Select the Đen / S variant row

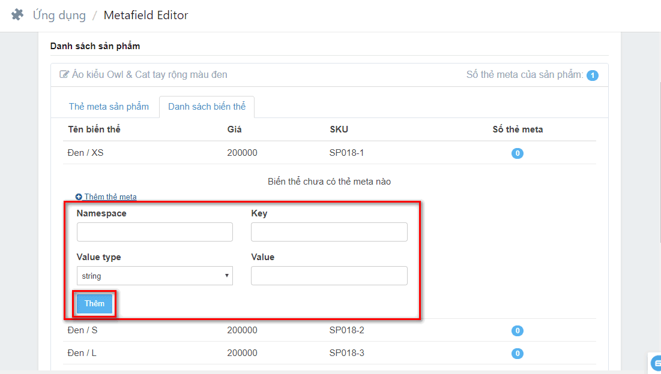pos(82,330)
